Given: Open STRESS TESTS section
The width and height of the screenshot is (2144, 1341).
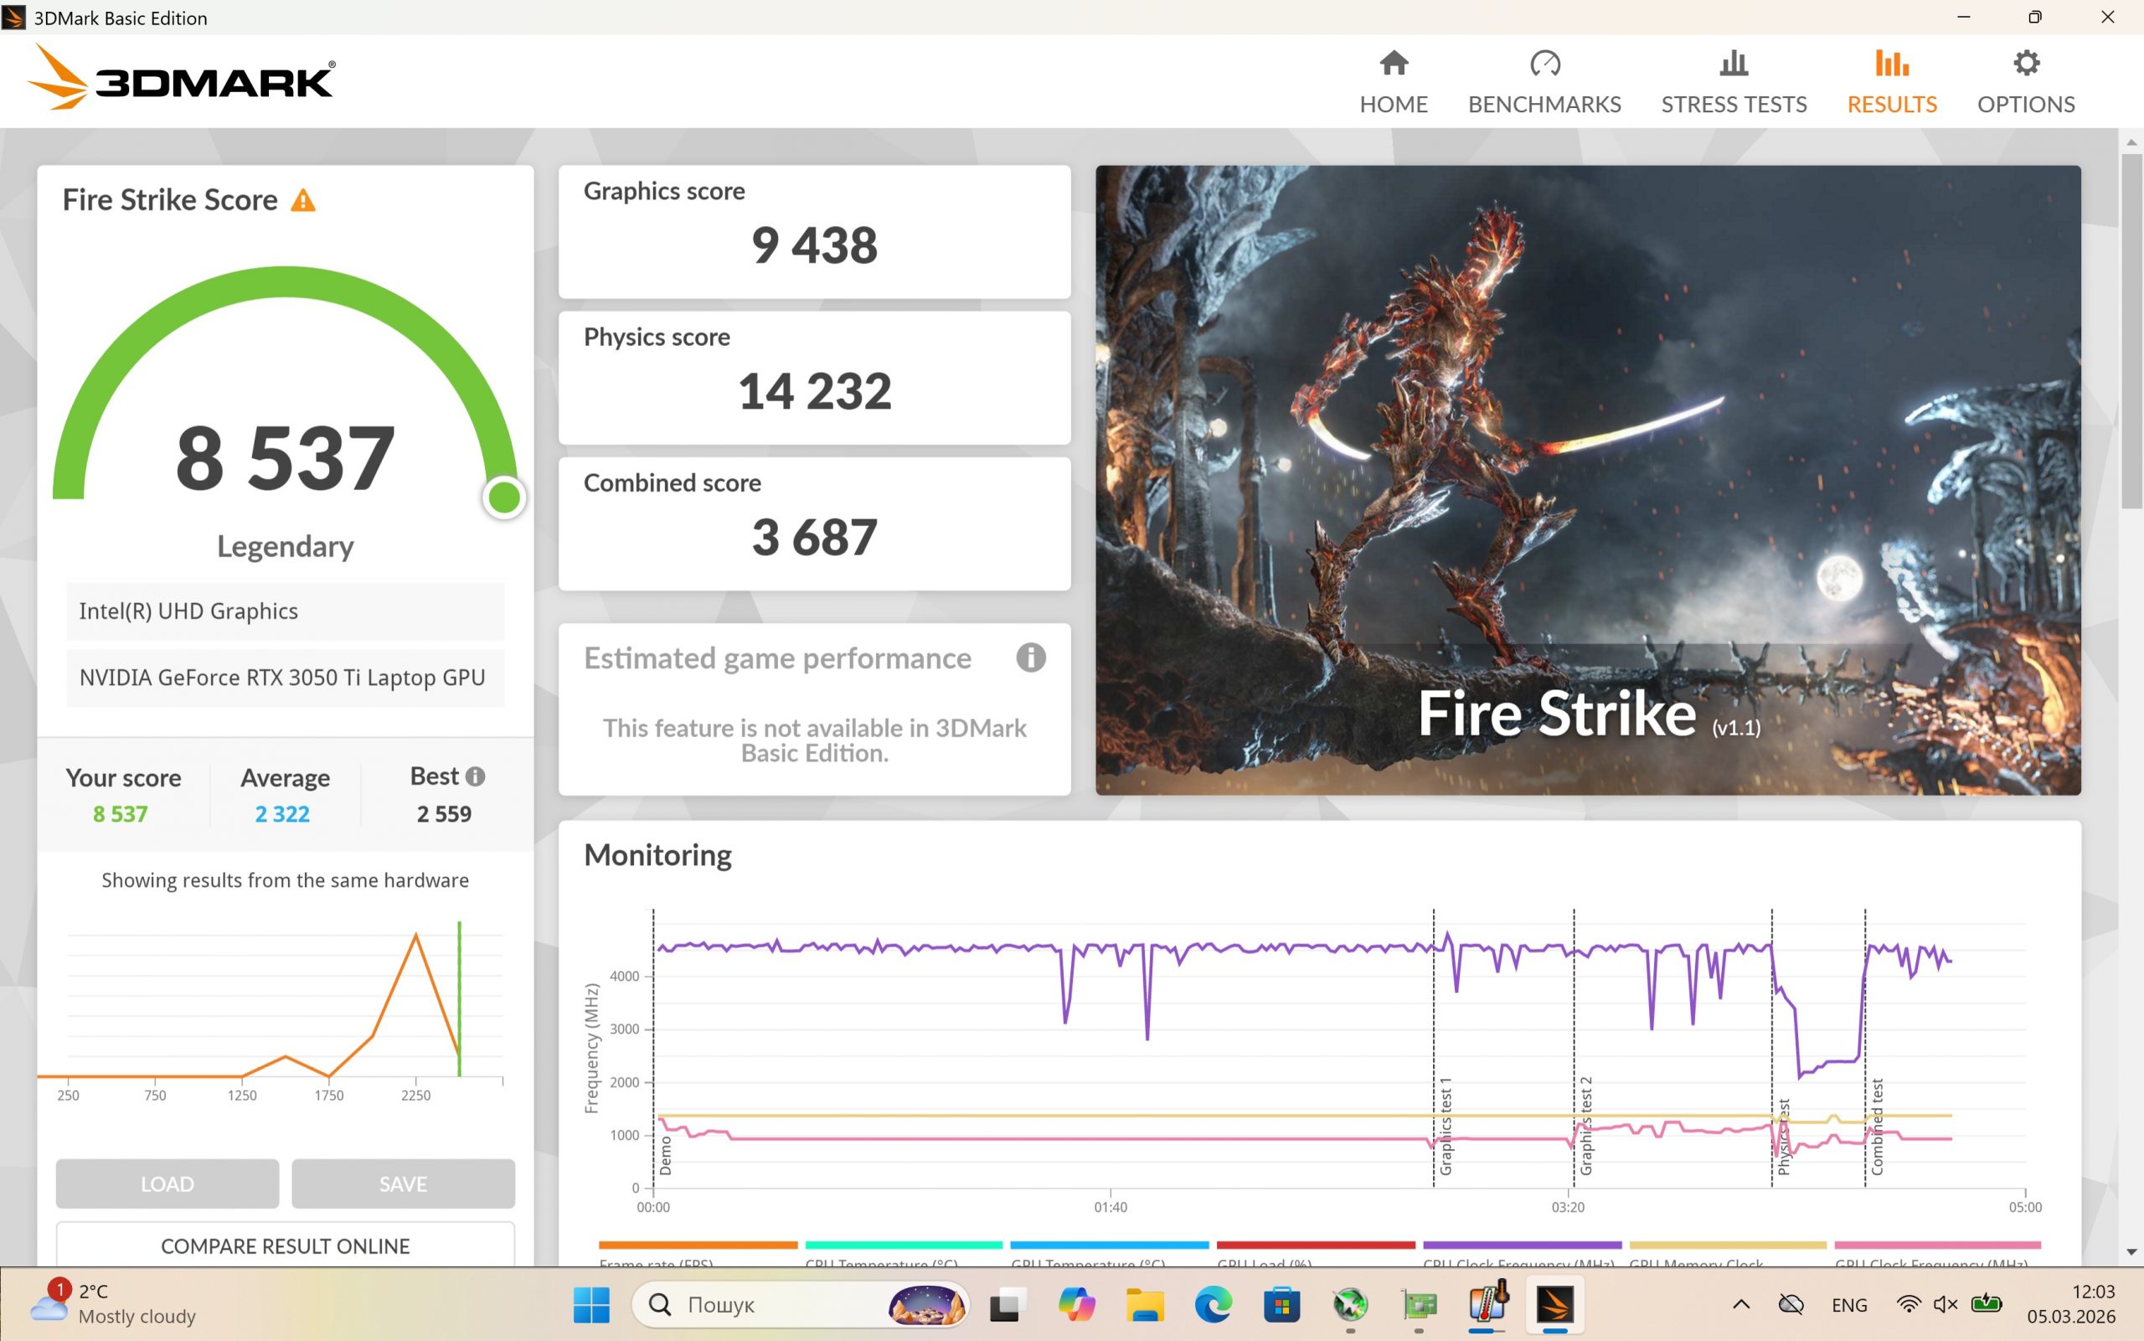Looking at the screenshot, I should coord(1733,81).
